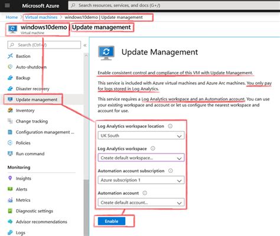Click the Enable button
This screenshot has width=280, height=236.
coord(112,221)
